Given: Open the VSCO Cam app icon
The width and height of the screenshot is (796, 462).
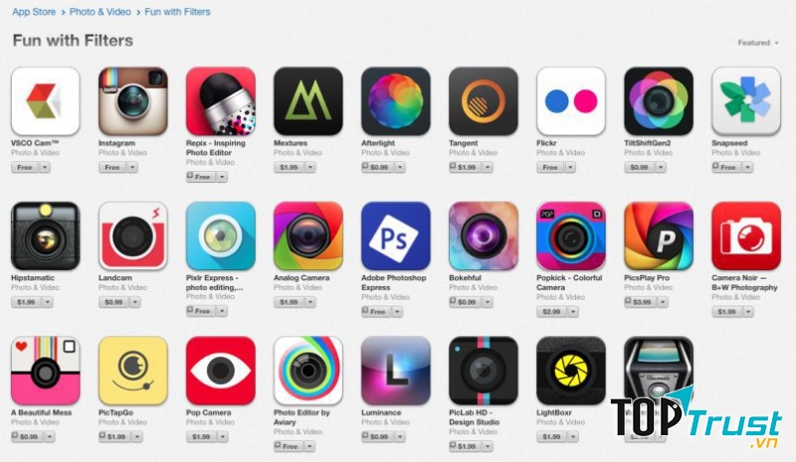Looking at the screenshot, I should tap(45, 101).
